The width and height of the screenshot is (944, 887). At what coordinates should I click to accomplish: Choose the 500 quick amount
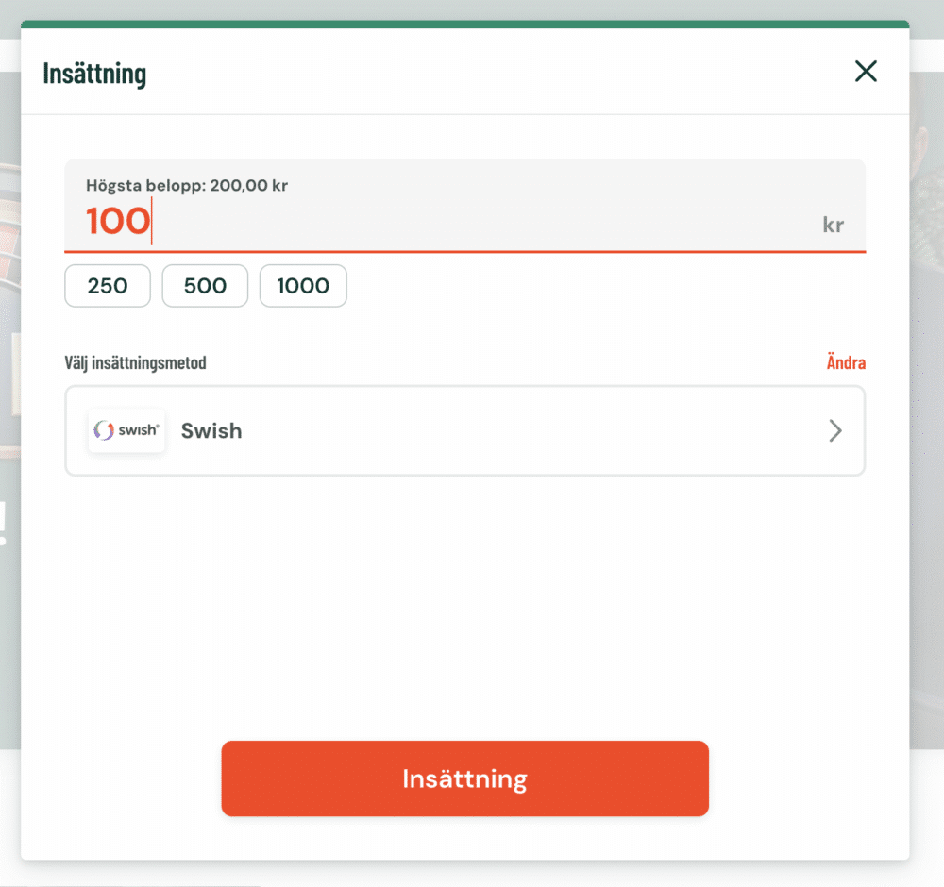[205, 286]
